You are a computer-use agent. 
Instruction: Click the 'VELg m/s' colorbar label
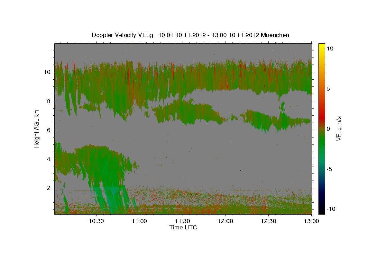[339, 128]
